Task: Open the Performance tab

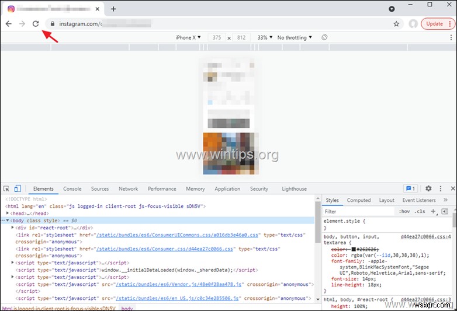Action: pos(162,189)
